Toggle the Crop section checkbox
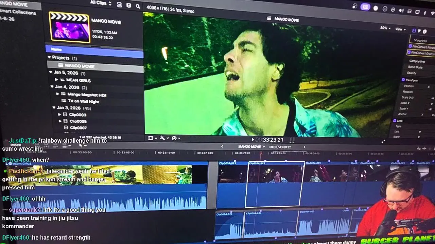The width and height of the screenshot is (435, 244). click(x=395, y=120)
